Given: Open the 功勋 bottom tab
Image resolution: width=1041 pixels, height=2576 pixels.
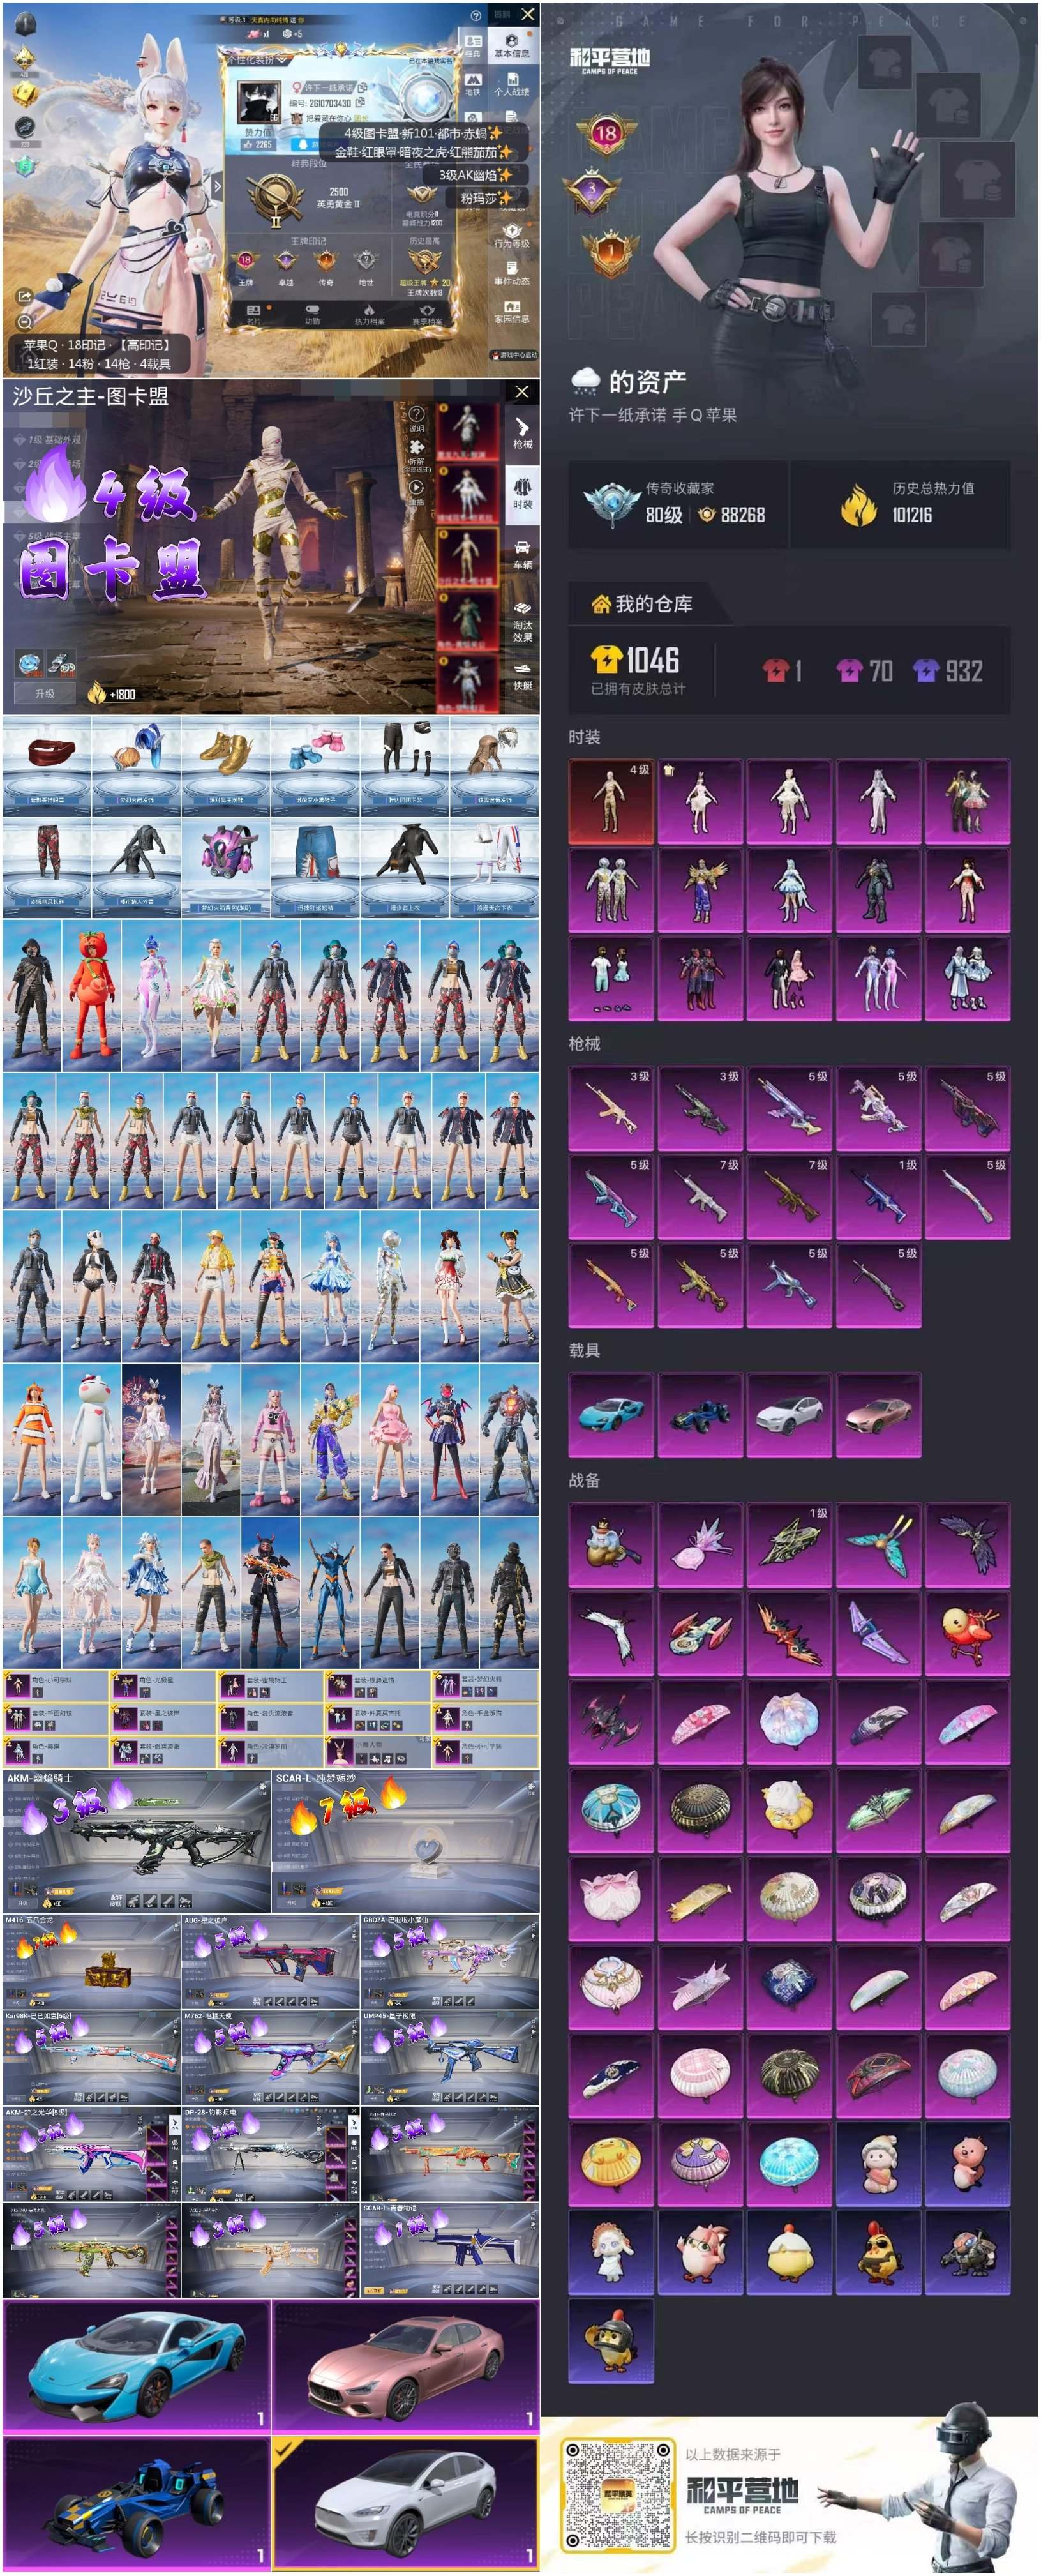Looking at the screenshot, I should click(312, 315).
